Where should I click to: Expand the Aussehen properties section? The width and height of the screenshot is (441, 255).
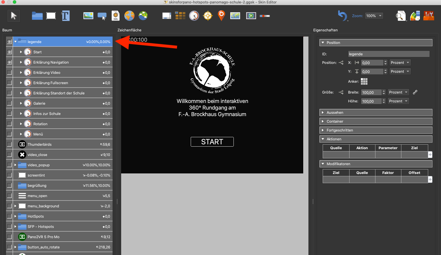coord(376,112)
